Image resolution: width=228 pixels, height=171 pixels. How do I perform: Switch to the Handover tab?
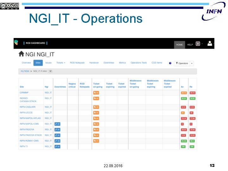pos(94,63)
